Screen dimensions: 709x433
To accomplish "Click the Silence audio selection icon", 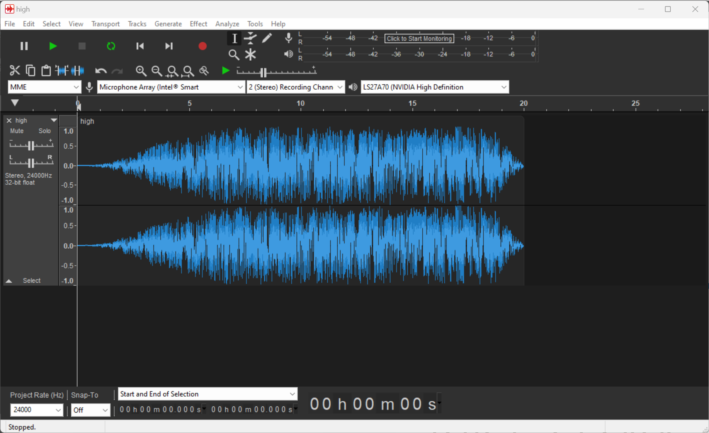I will [78, 70].
